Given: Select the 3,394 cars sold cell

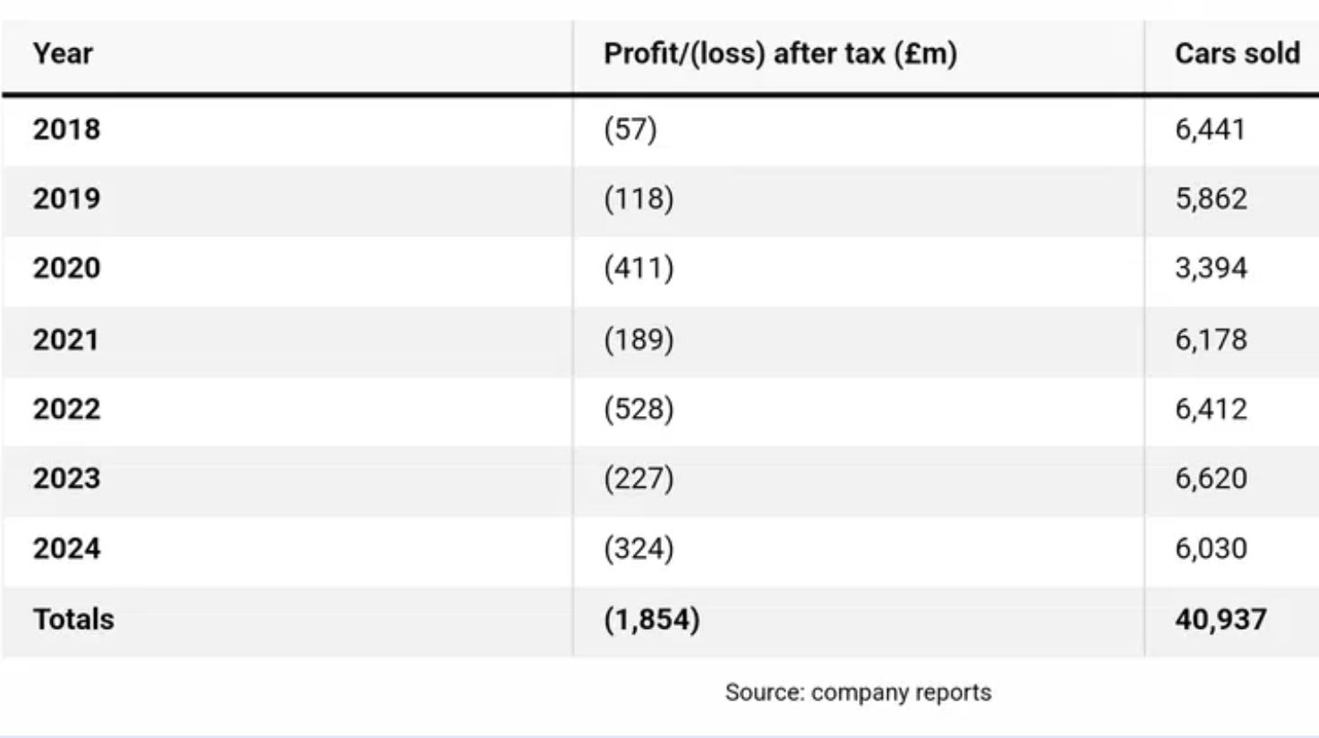Looking at the screenshot, I should click(x=1211, y=267).
